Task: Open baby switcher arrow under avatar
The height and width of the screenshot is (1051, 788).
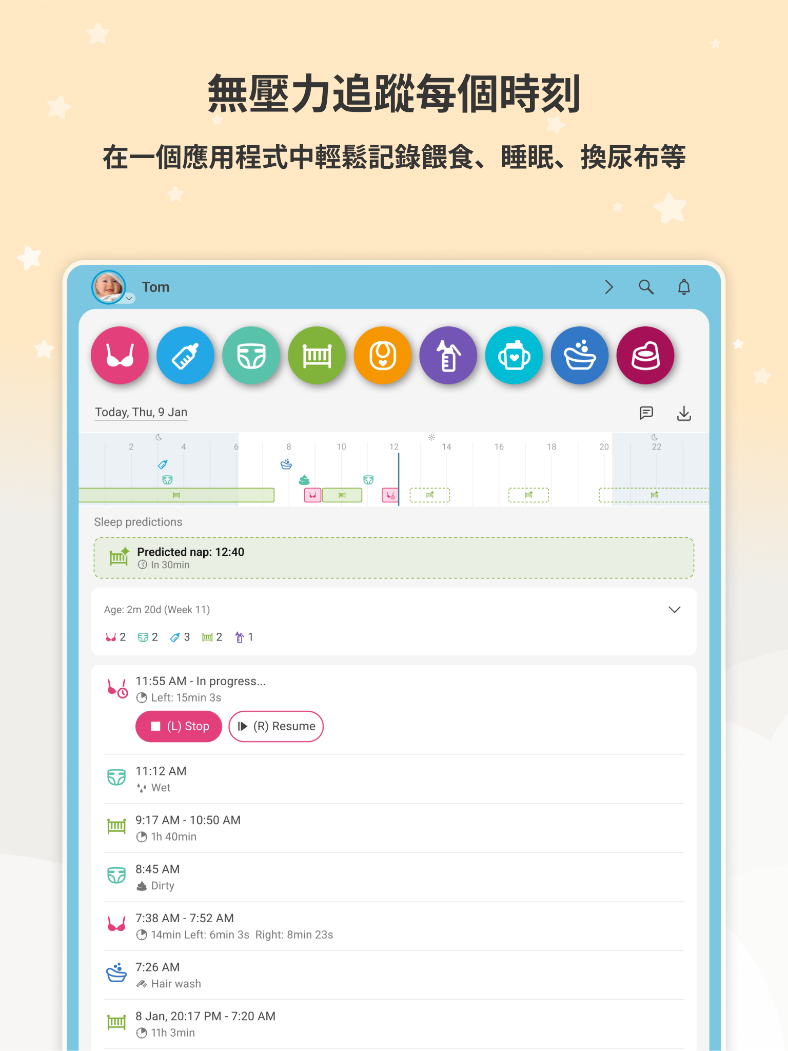Action: tap(129, 298)
